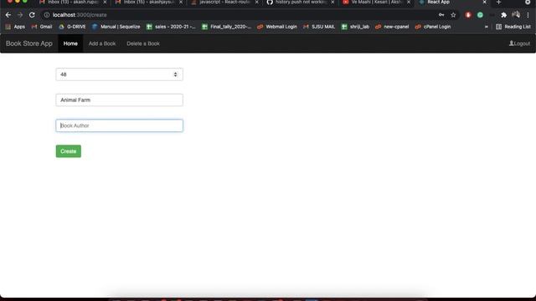This screenshot has height=301, width=536.
Task: Go back using the browser back arrow
Action: coord(8,15)
